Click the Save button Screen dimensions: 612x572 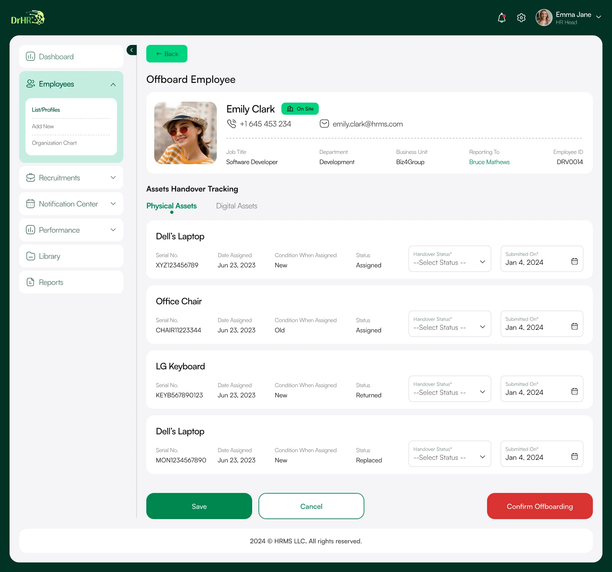pyautogui.click(x=199, y=506)
